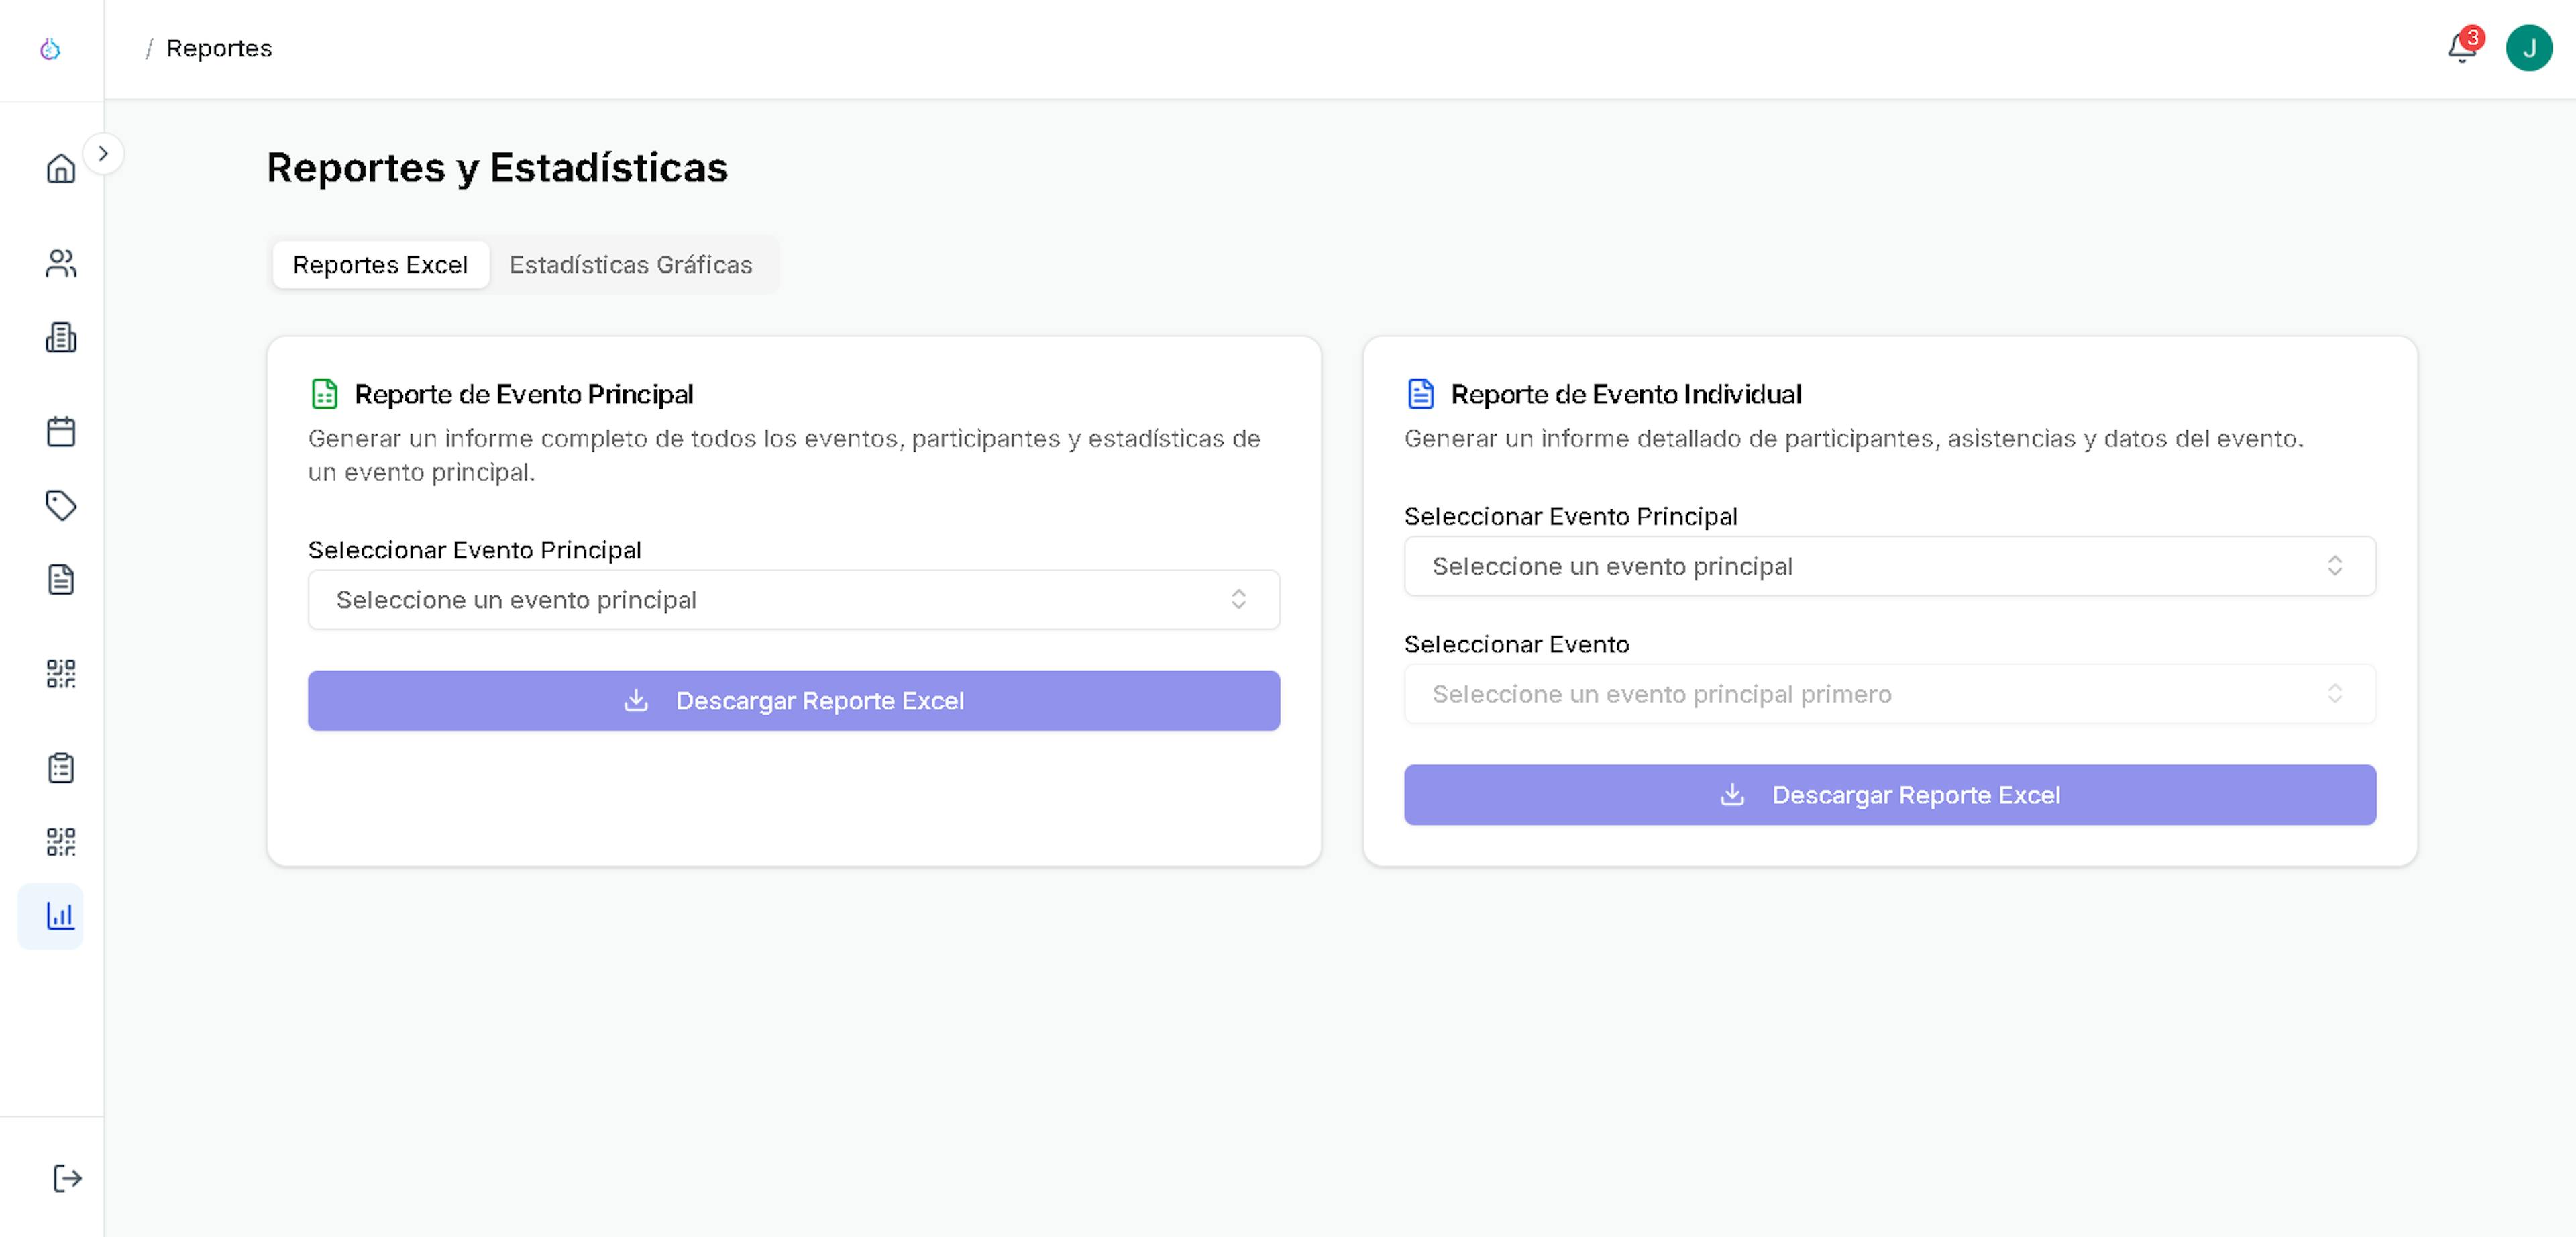Click the building icon in the sidebar

[61, 338]
